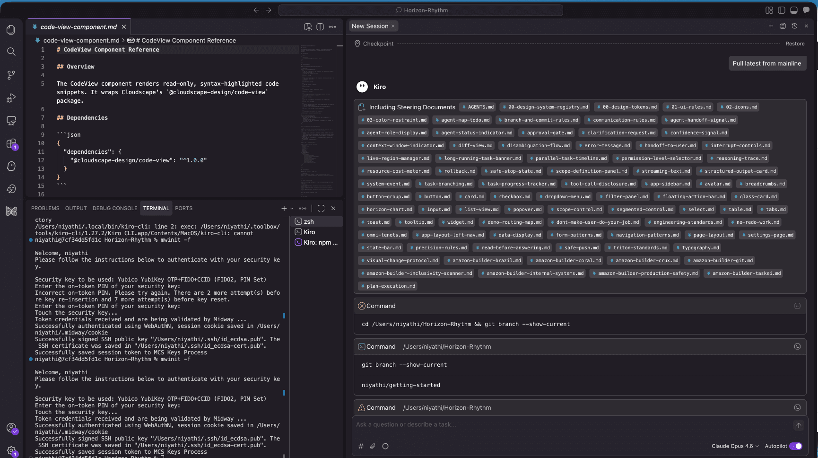This screenshot has width=818, height=458.
Task: Expand the Including Steering Documents section
Action: point(412,107)
